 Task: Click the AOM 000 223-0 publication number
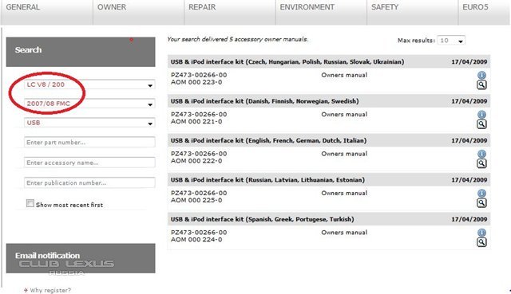pyautogui.click(x=196, y=82)
